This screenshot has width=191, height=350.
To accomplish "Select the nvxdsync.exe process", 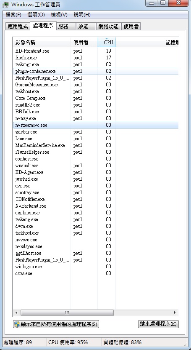I will tap(96, 246).
